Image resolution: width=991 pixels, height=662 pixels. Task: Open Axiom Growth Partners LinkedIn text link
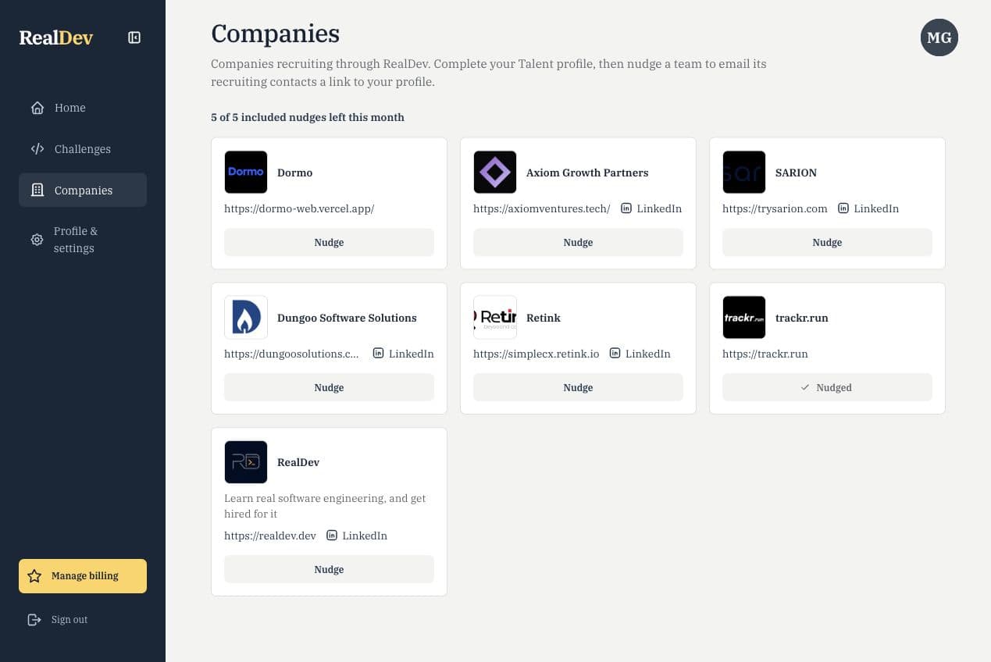659,208
